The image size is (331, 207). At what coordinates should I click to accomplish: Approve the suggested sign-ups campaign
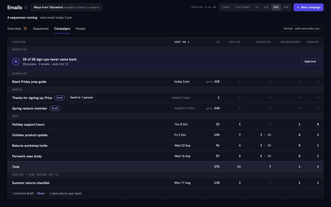[x=310, y=62]
